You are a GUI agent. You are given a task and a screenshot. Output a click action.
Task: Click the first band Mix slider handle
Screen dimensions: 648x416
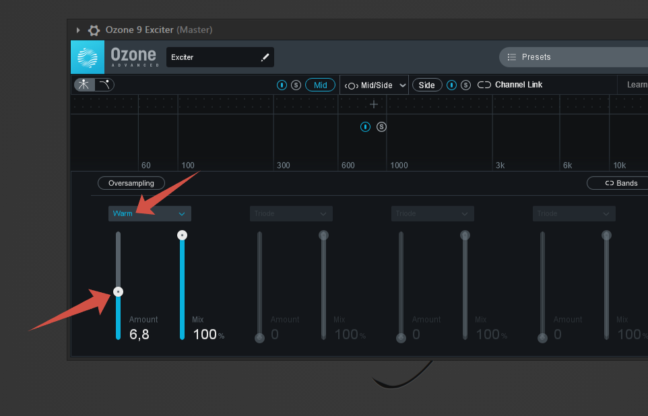pyautogui.click(x=183, y=236)
